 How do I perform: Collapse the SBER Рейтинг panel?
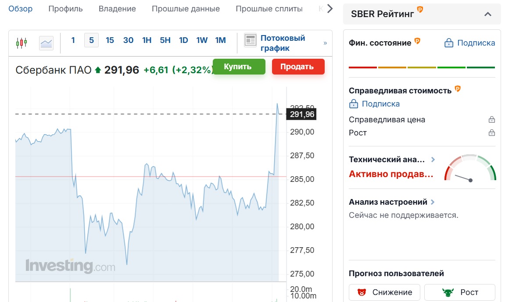coord(488,14)
